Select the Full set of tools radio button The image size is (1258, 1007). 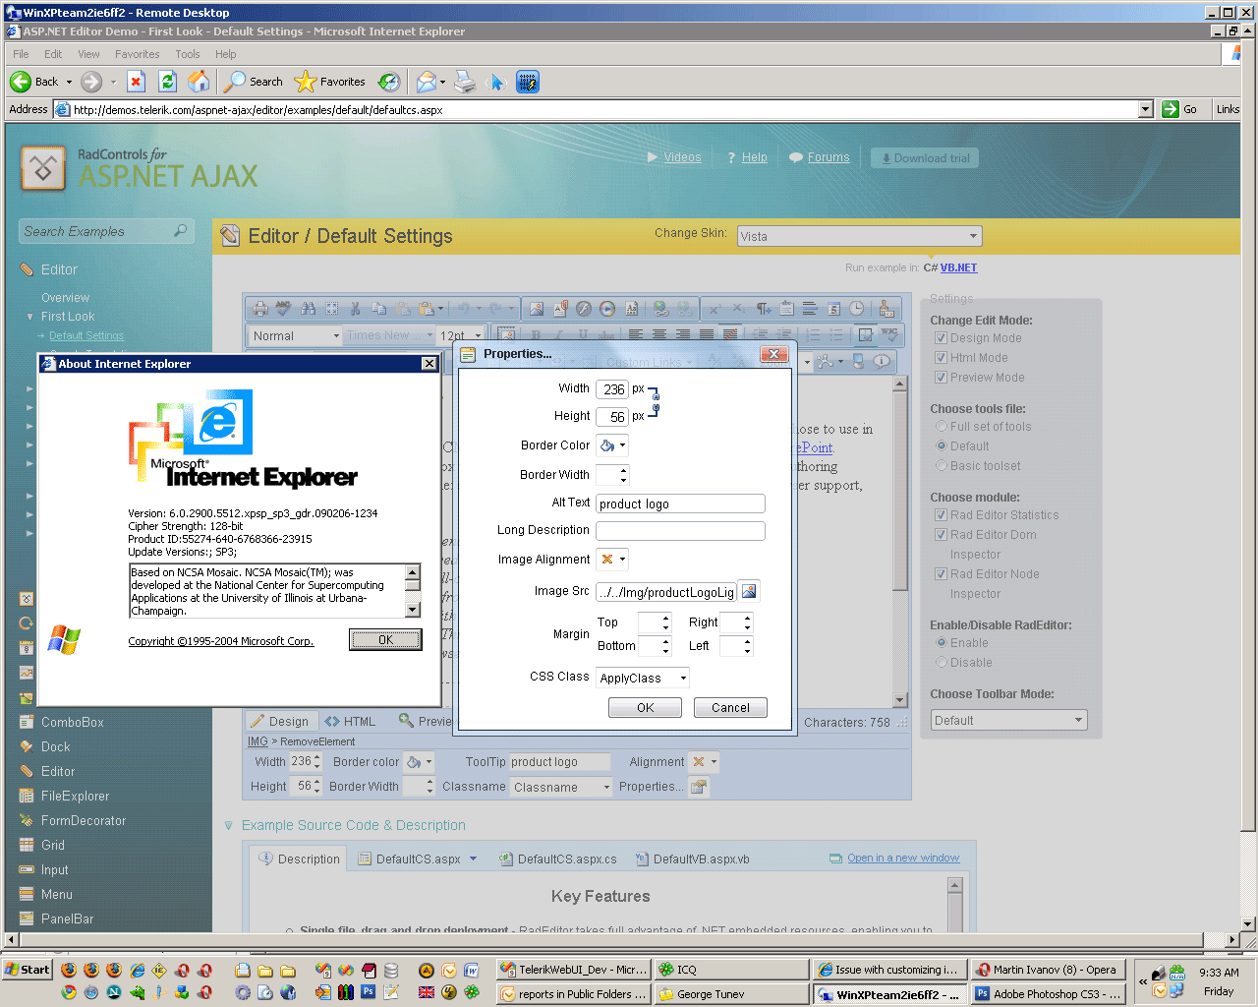click(941, 427)
